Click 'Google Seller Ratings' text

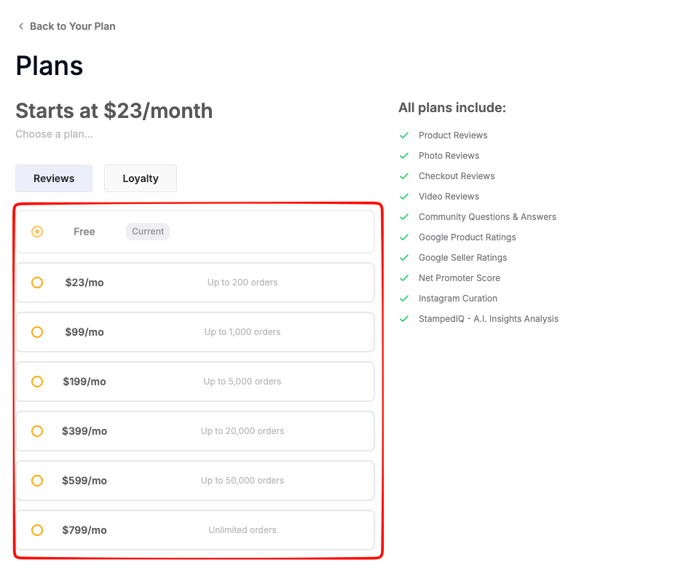[x=462, y=258]
